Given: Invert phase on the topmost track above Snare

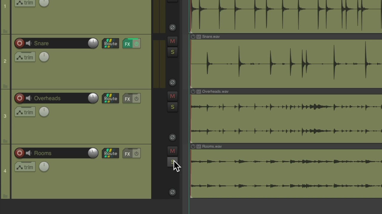Looking at the screenshot, I should (172, 27).
